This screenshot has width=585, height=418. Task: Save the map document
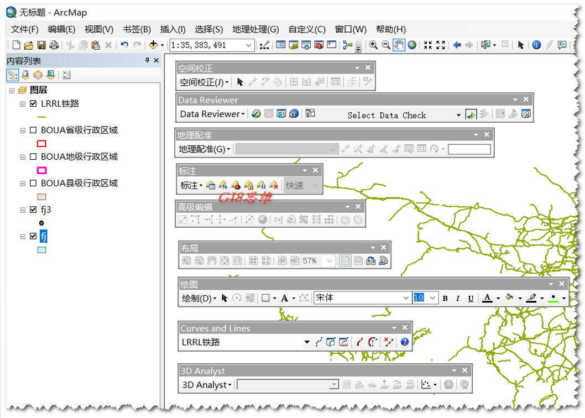point(41,45)
